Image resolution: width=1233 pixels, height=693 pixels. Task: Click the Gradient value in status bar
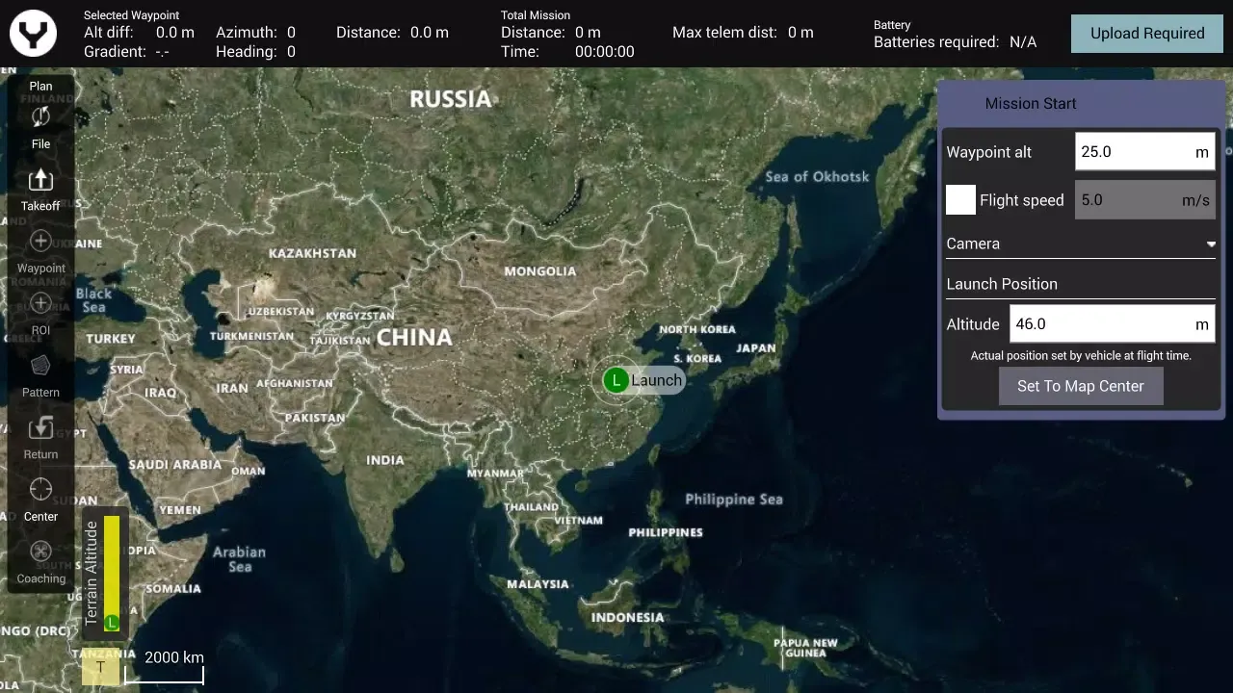(x=163, y=52)
